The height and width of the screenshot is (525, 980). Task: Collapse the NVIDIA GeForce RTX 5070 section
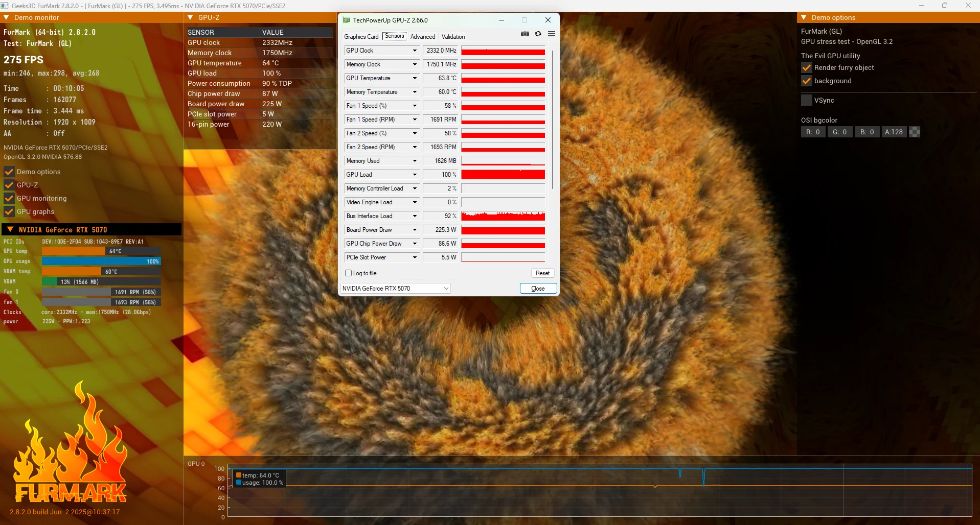pos(10,230)
